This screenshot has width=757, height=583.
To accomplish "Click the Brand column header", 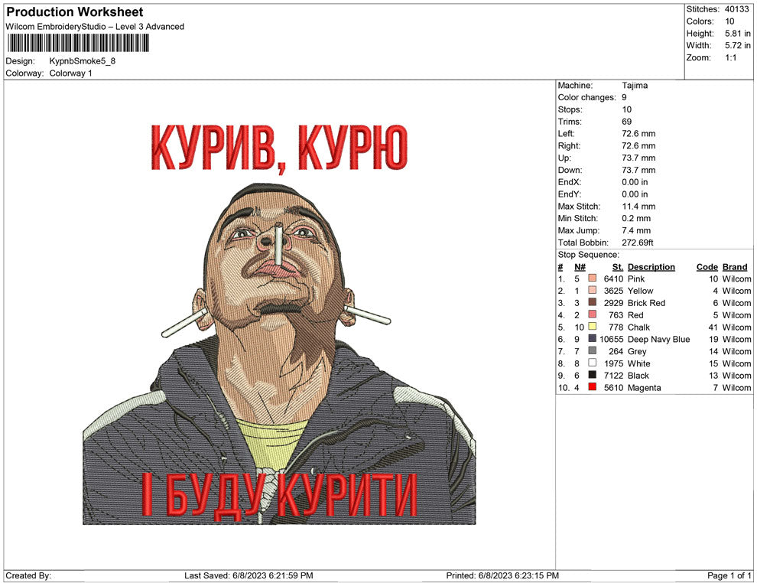I will [734, 267].
